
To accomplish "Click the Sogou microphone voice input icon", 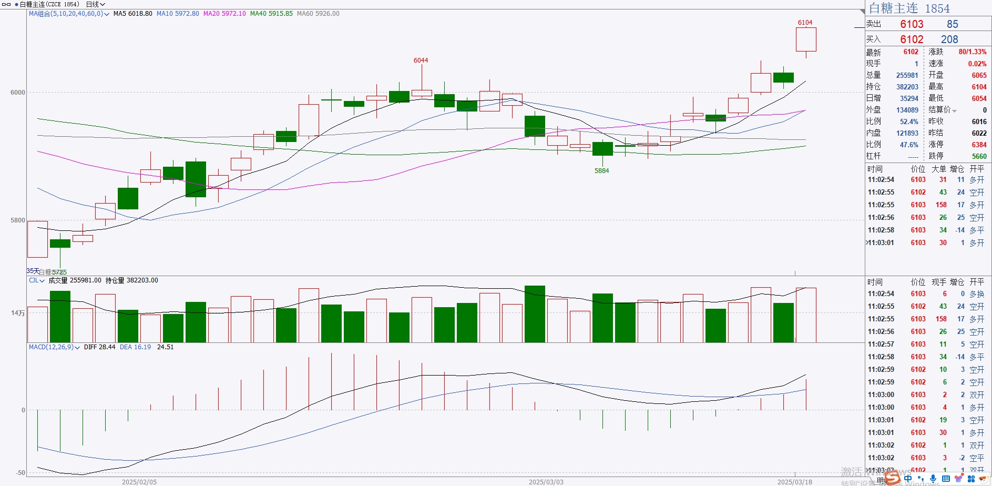I will (x=933, y=479).
